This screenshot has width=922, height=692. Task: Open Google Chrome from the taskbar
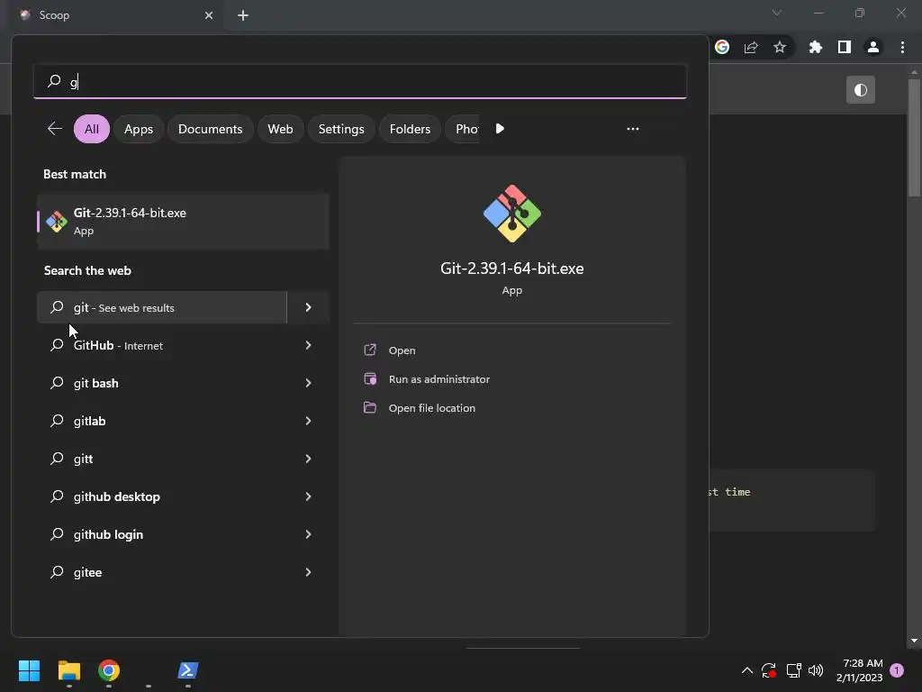coord(109,670)
